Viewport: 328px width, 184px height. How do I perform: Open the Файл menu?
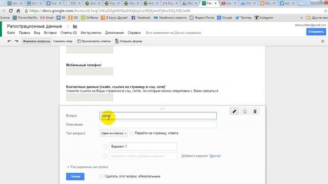point(11,33)
